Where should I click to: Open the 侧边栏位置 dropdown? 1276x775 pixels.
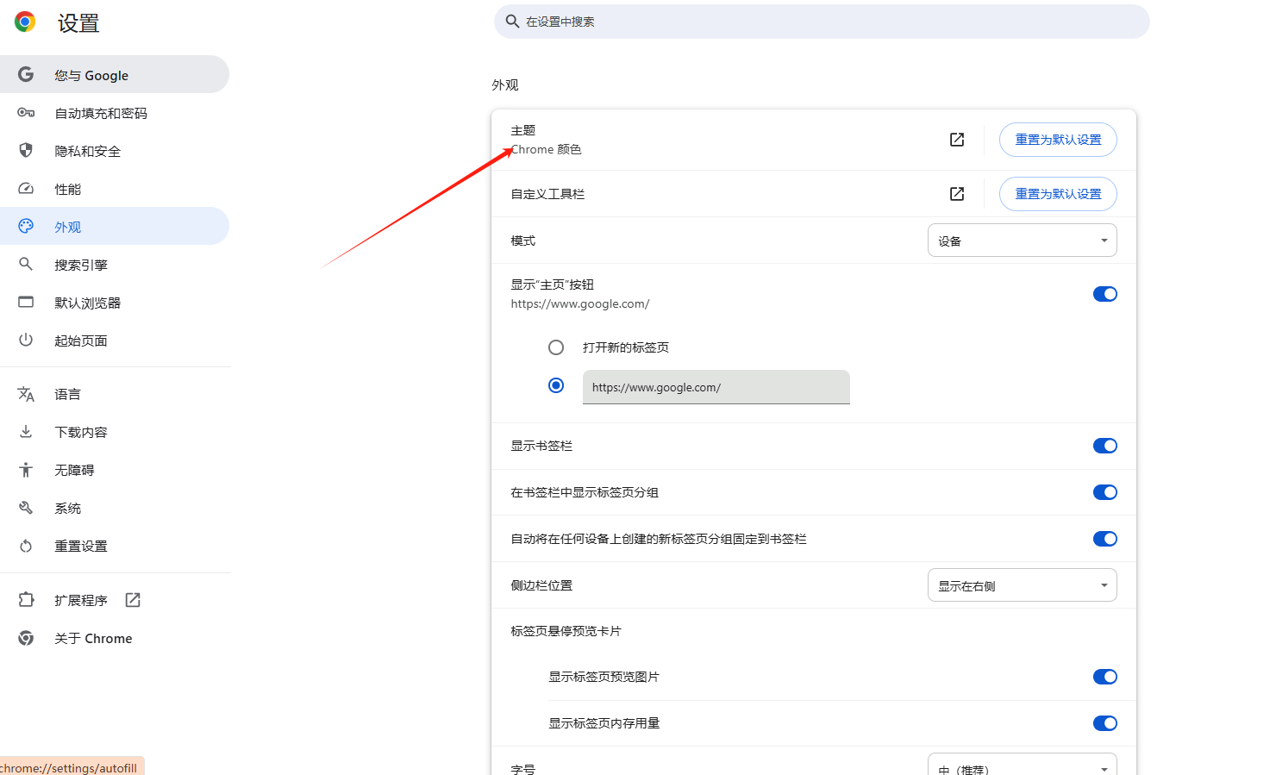[1023, 585]
